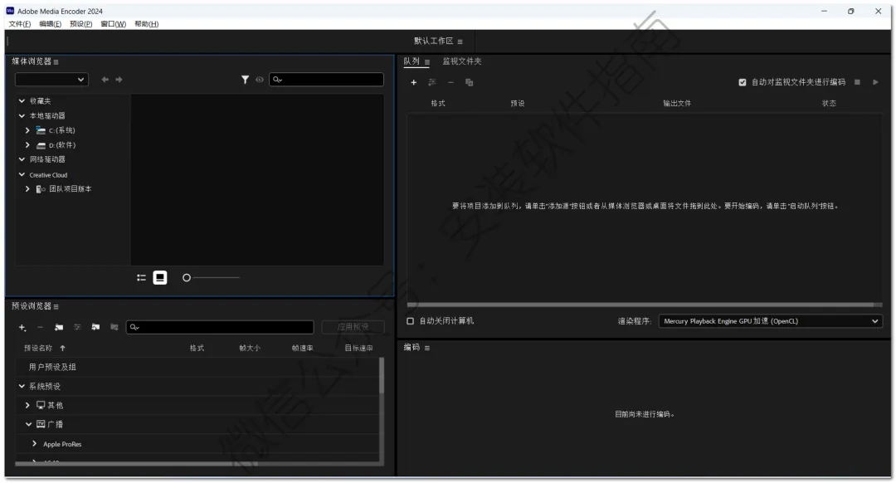Screen dimensions: 896x483
Task: Open the 预设(P) menu
Action: point(80,24)
